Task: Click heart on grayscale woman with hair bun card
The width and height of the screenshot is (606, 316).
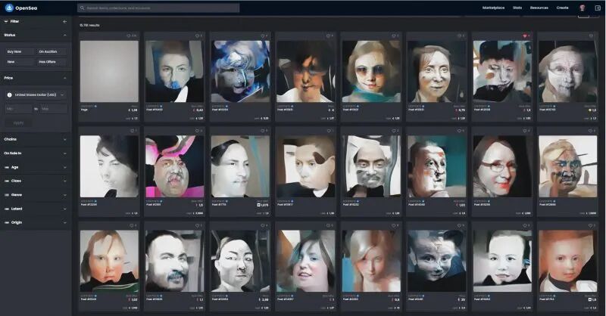Action: pyautogui.click(x=263, y=225)
